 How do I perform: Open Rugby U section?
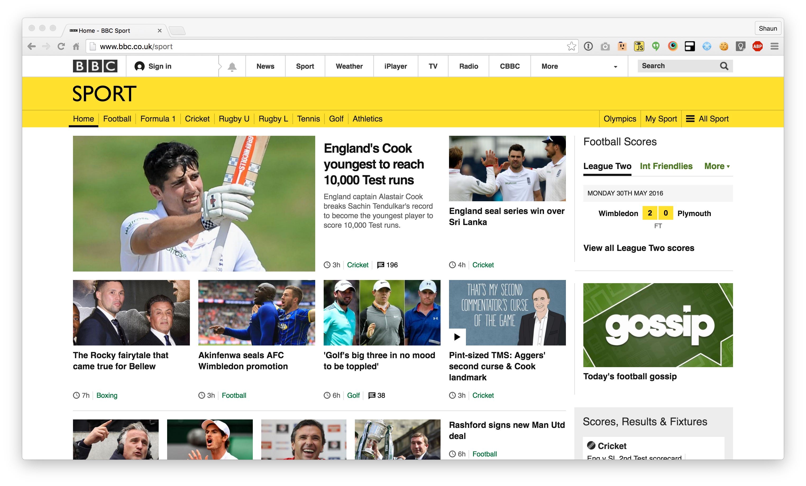tap(234, 119)
